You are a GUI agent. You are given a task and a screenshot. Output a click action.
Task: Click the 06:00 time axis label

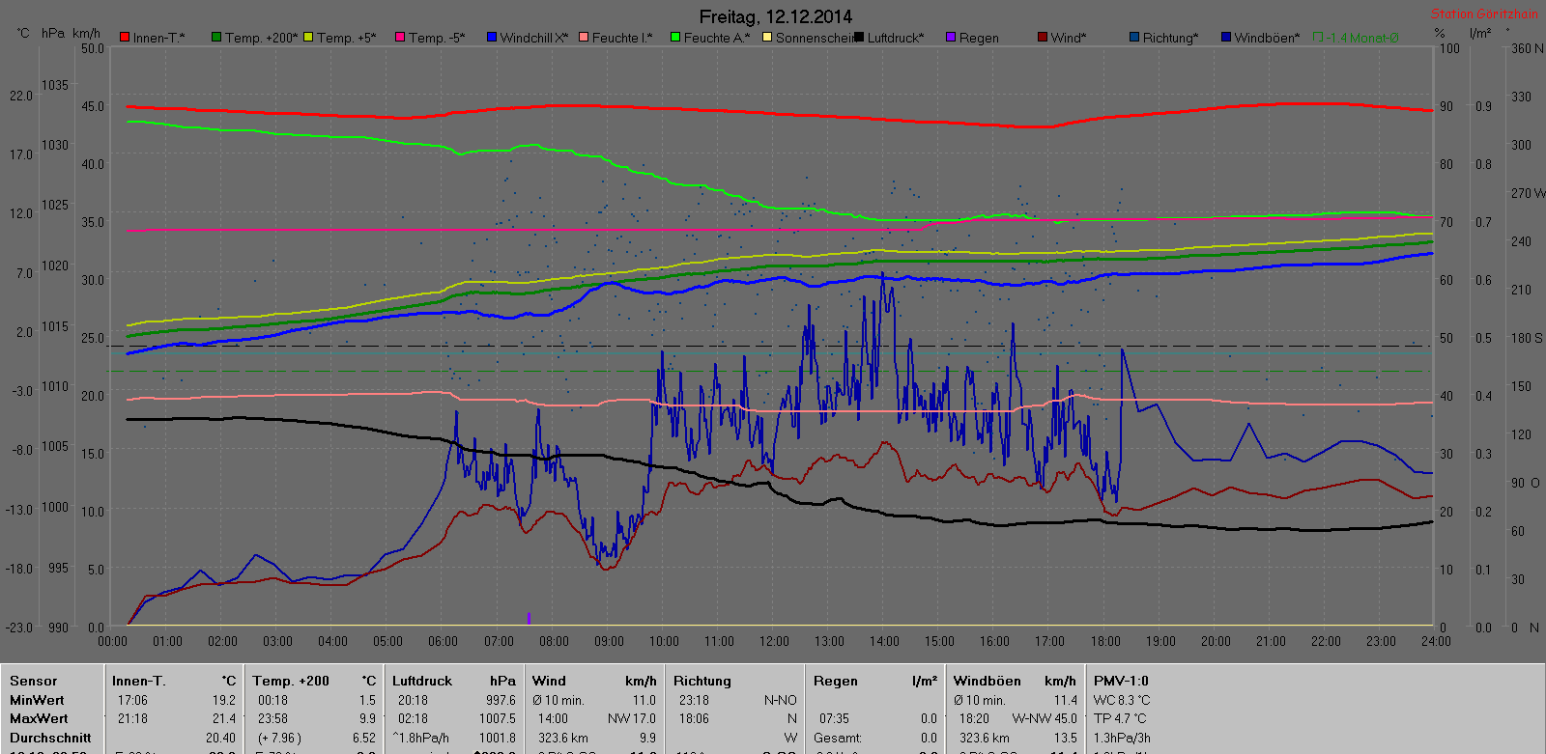click(444, 641)
